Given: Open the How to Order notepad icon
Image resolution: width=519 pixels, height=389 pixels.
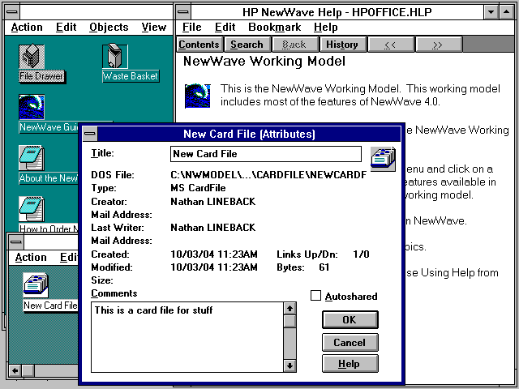Looking at the screenshot, I should tap(32, 209).
